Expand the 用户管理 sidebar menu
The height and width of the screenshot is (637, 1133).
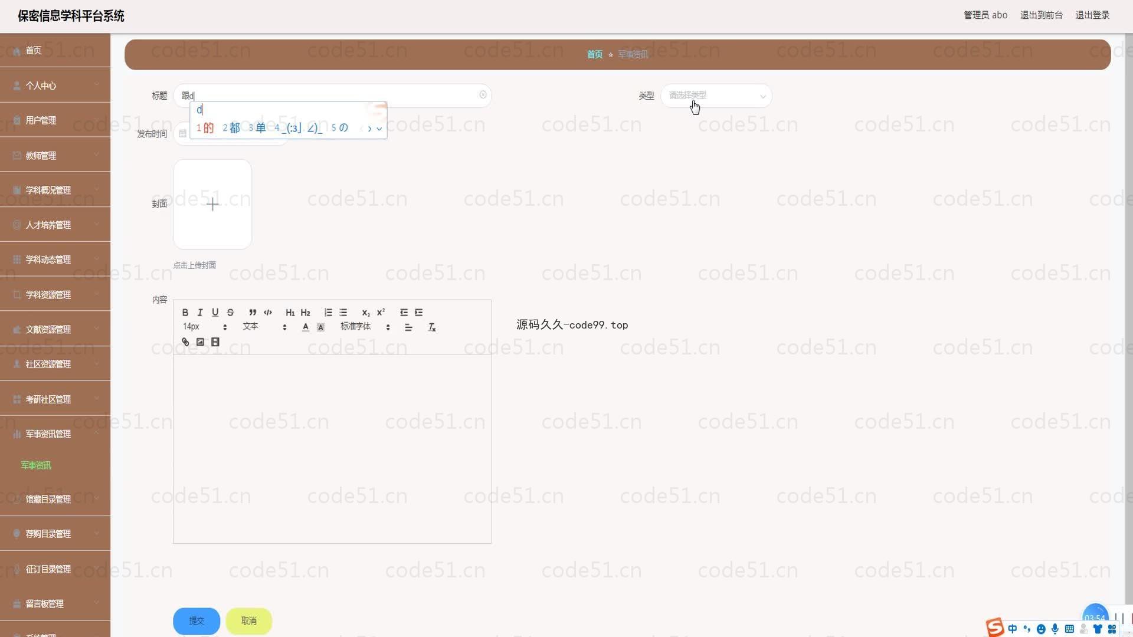pos(55,120)
